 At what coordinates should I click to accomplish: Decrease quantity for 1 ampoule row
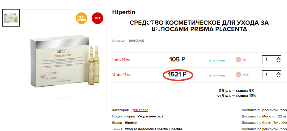point(278,62)
